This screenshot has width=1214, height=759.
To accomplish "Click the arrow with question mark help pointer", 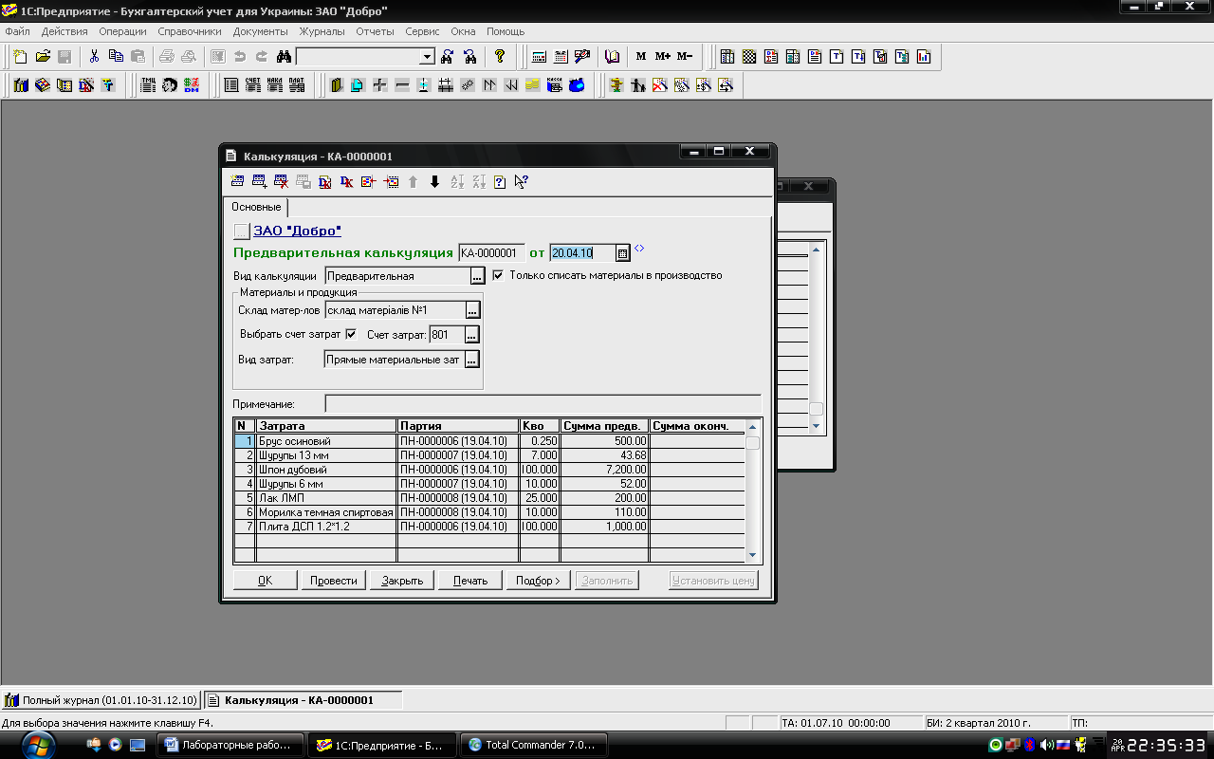I will [522, 182].
